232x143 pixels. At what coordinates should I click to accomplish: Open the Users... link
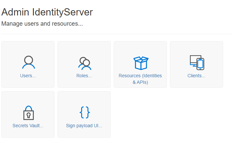click(x=28, y=76)
